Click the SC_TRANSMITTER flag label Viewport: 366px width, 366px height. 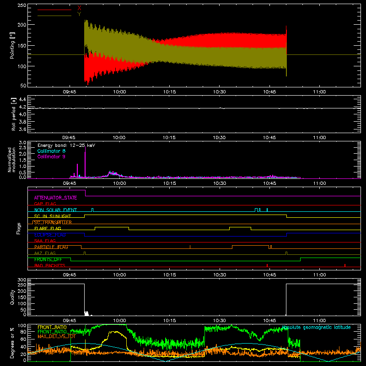53,222
